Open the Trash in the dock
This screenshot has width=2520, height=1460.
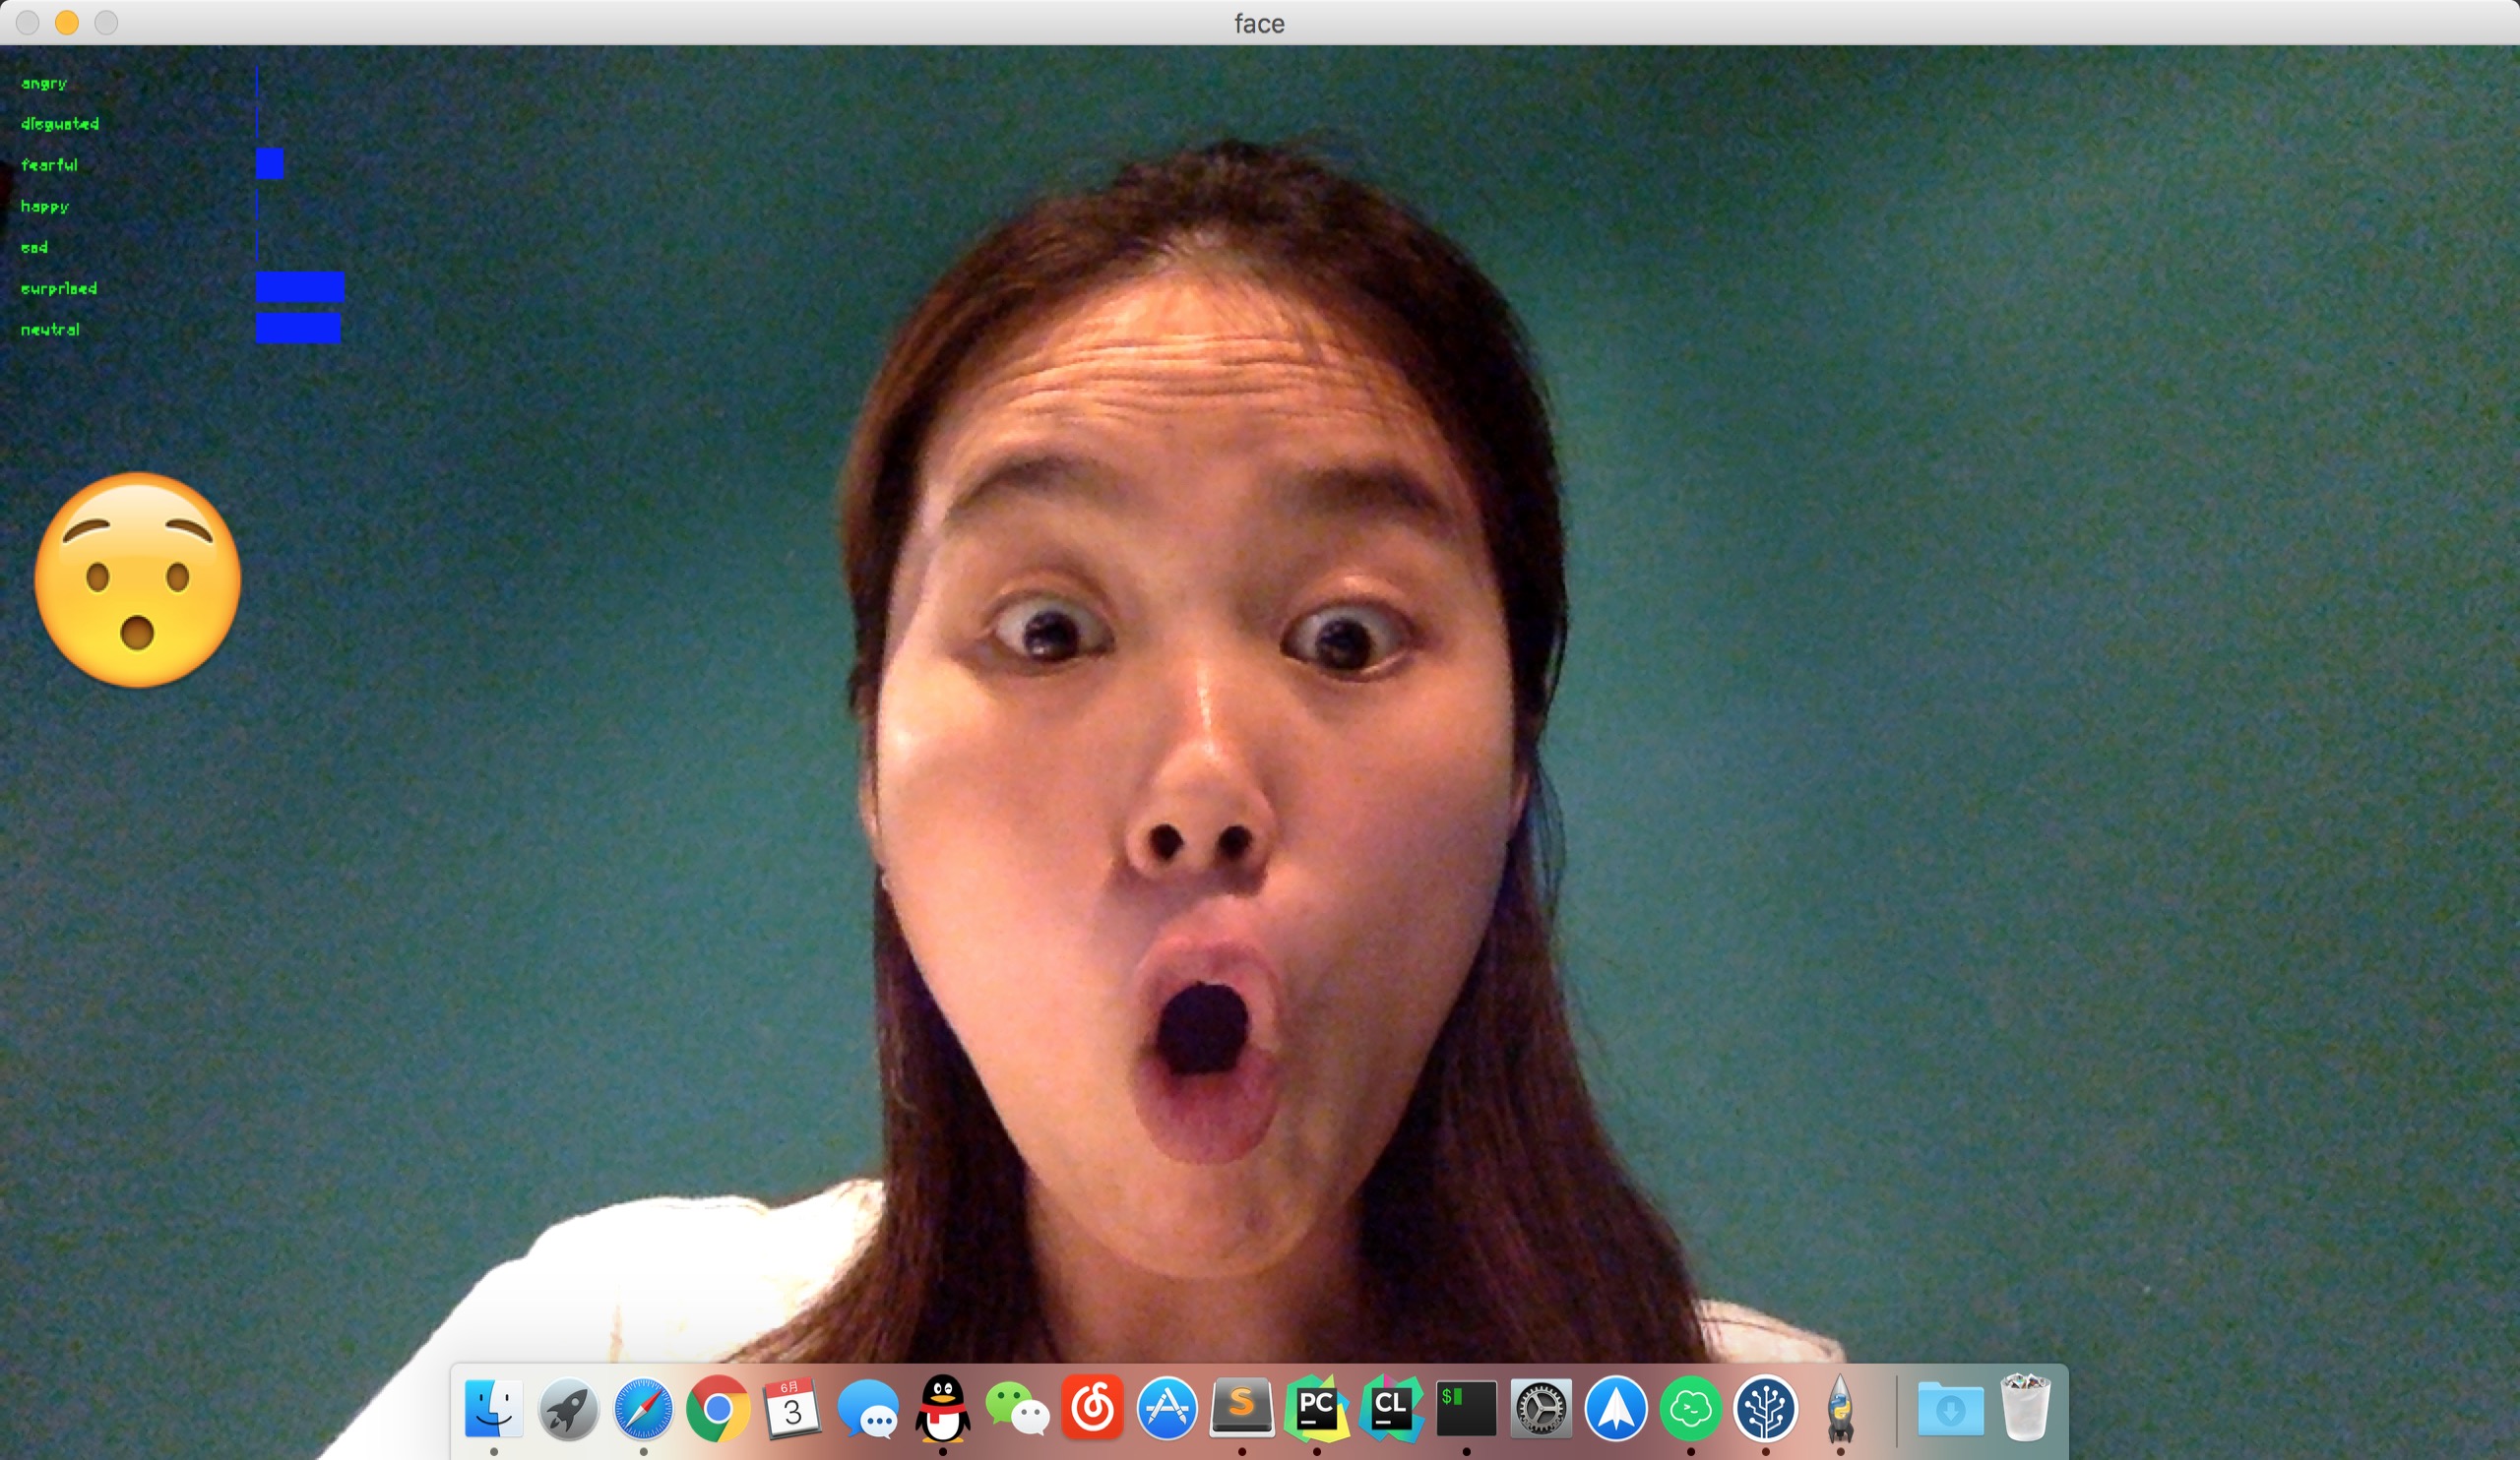(x=2025, y=1408)
